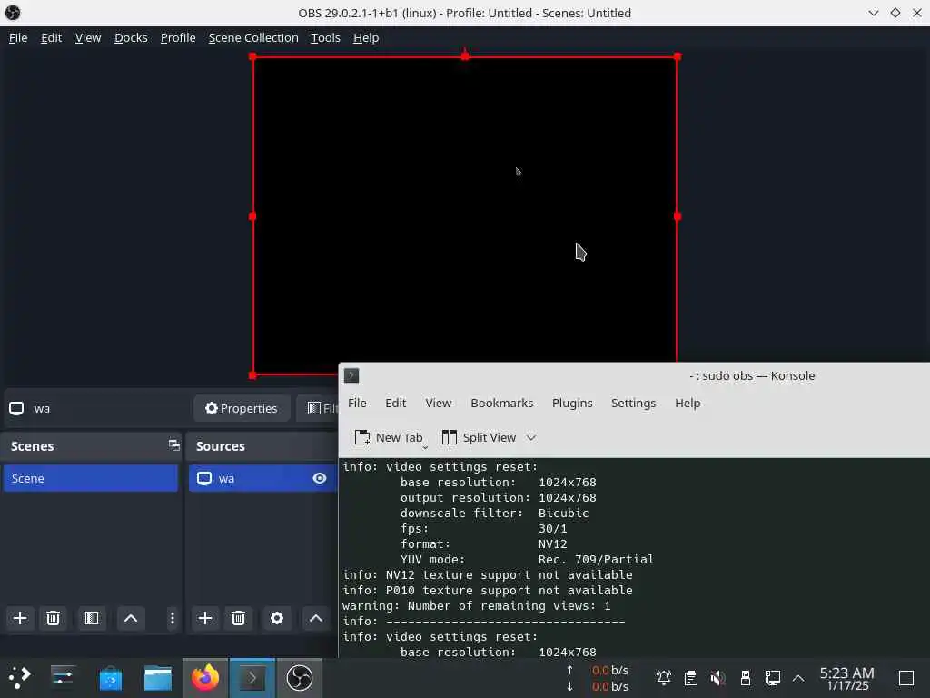930x698 pixels.
Task: Open Discover store from taskbar
Action: (x=110, y=678)
